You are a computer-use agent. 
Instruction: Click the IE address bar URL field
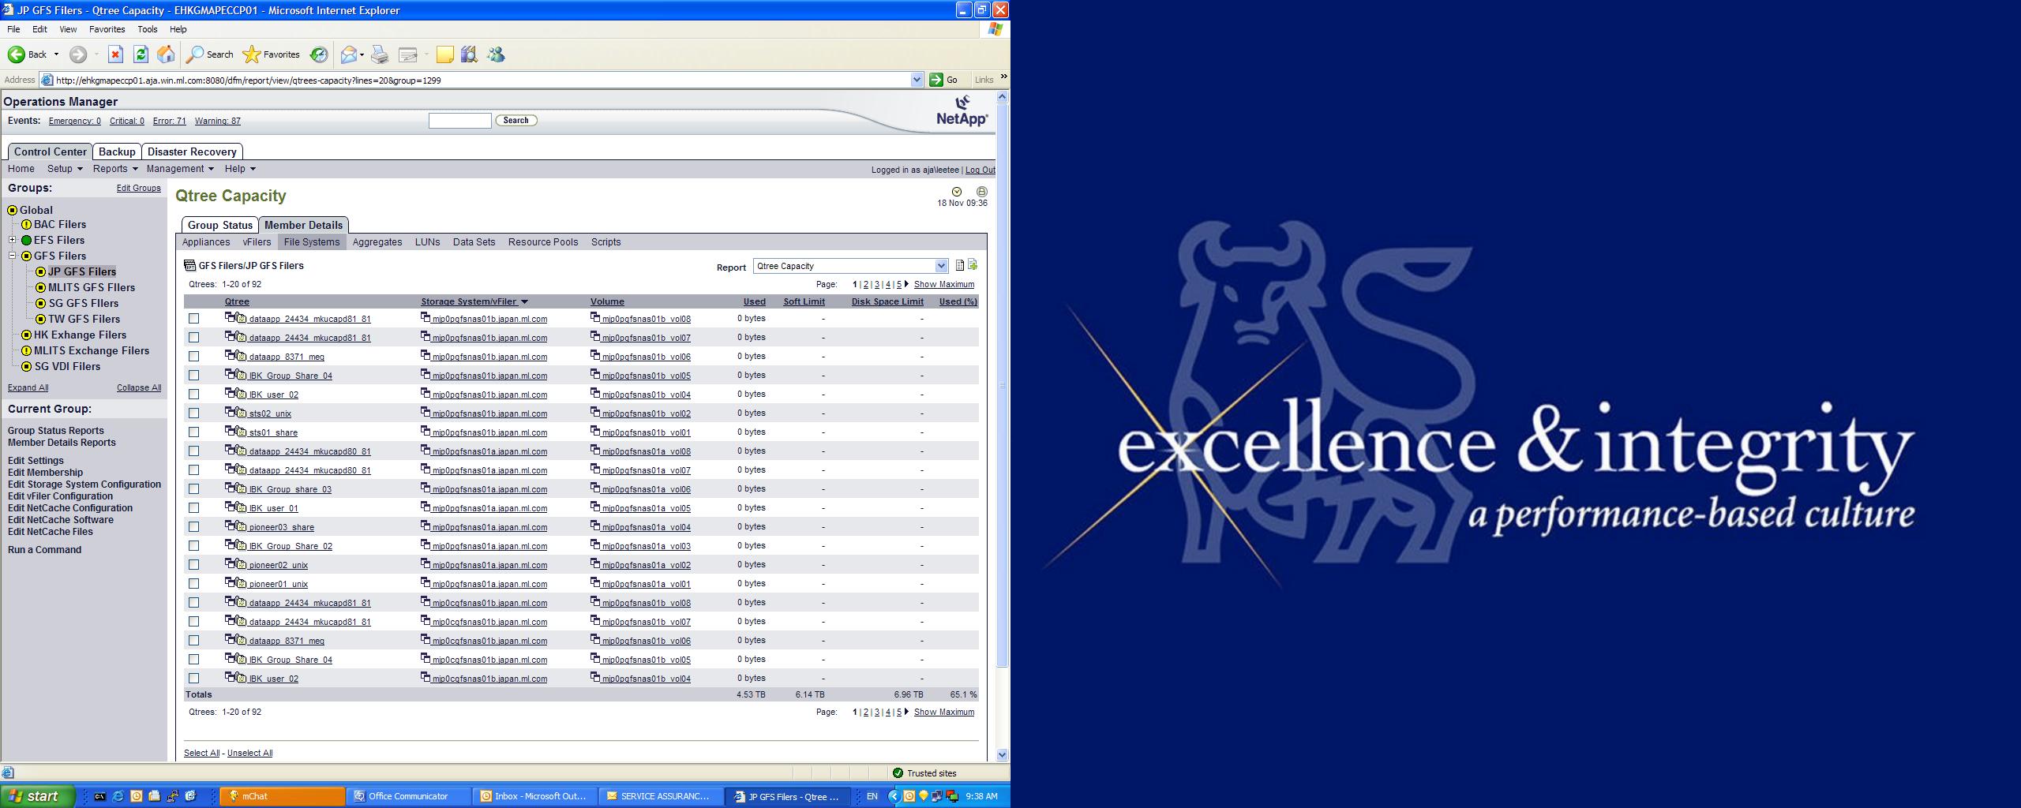(x=482, y=80)
